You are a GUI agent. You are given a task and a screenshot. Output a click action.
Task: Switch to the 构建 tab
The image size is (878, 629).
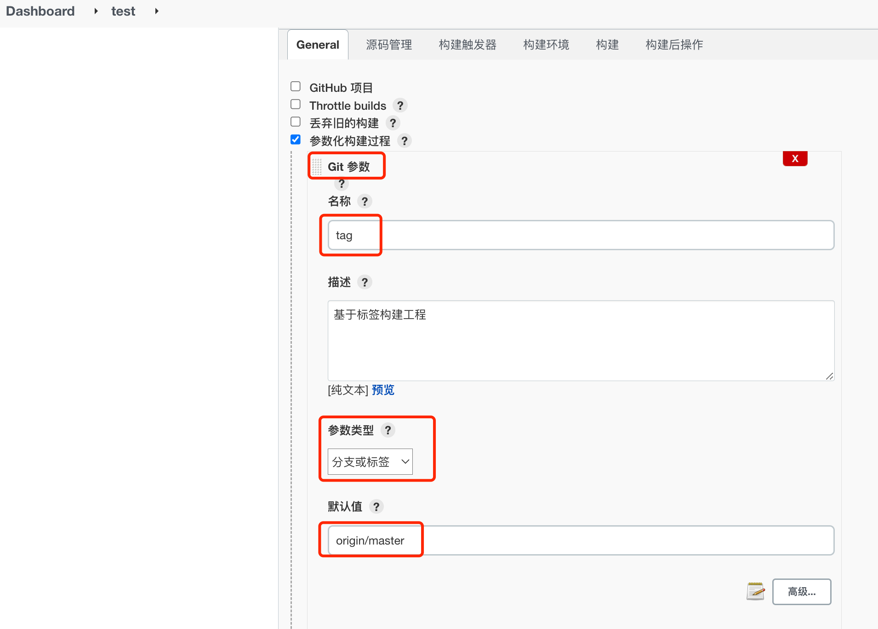(607, 45)
